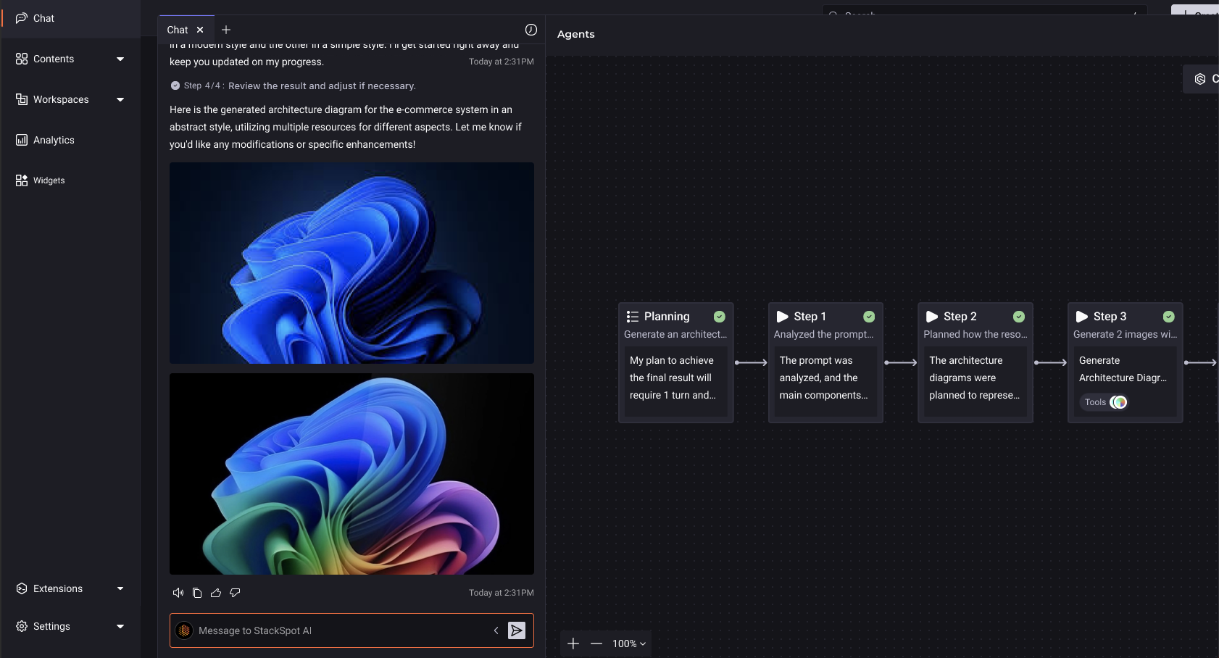
Task: Close the Chat tab
Action: click(x=200, y=30)
